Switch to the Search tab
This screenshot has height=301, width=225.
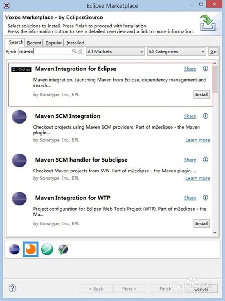tap(16, 42)
